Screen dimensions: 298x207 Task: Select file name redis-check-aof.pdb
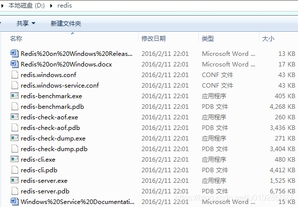click(x=50, y=128)
